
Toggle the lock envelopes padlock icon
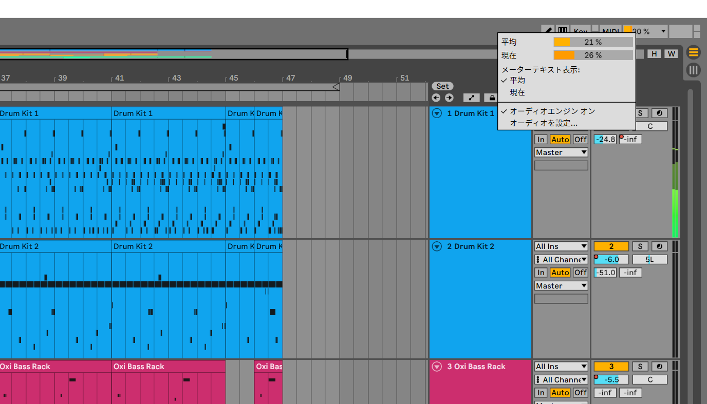coord(492,98)
